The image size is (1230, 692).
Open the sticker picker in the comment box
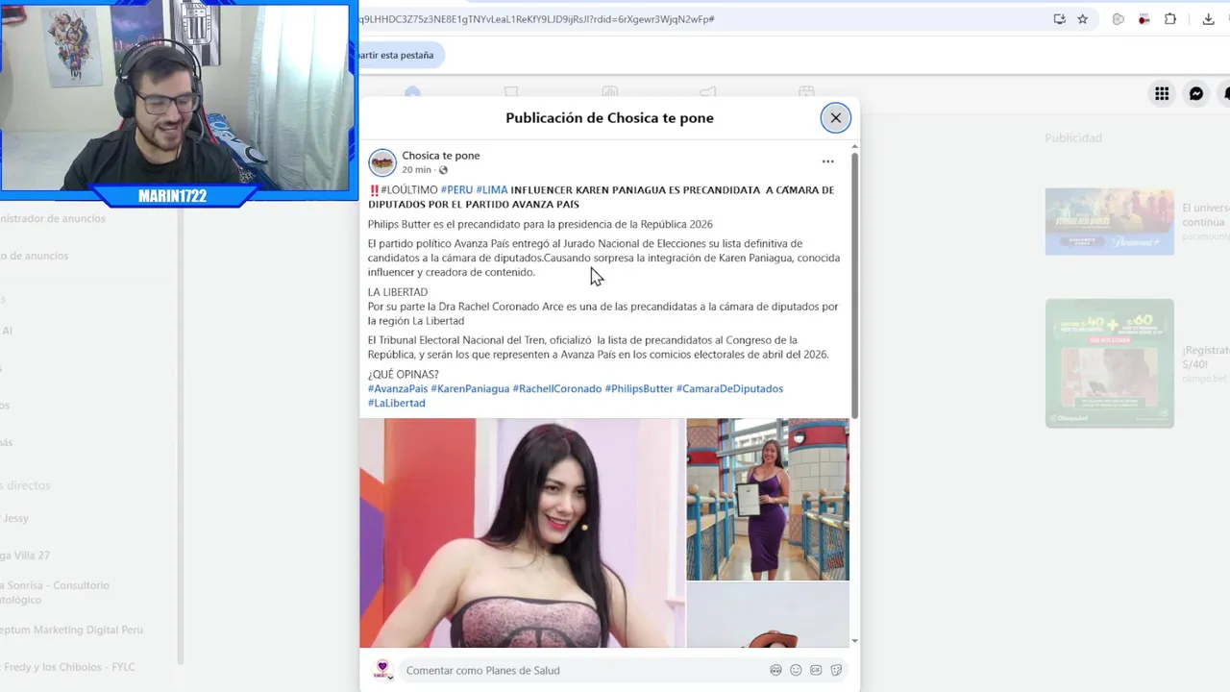(x=836, y=670)
